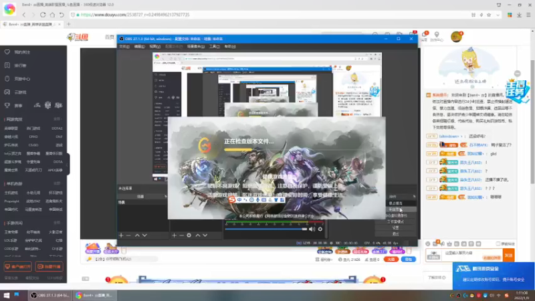Expand 全部 next to 单机热游

(x=57, y=183)
